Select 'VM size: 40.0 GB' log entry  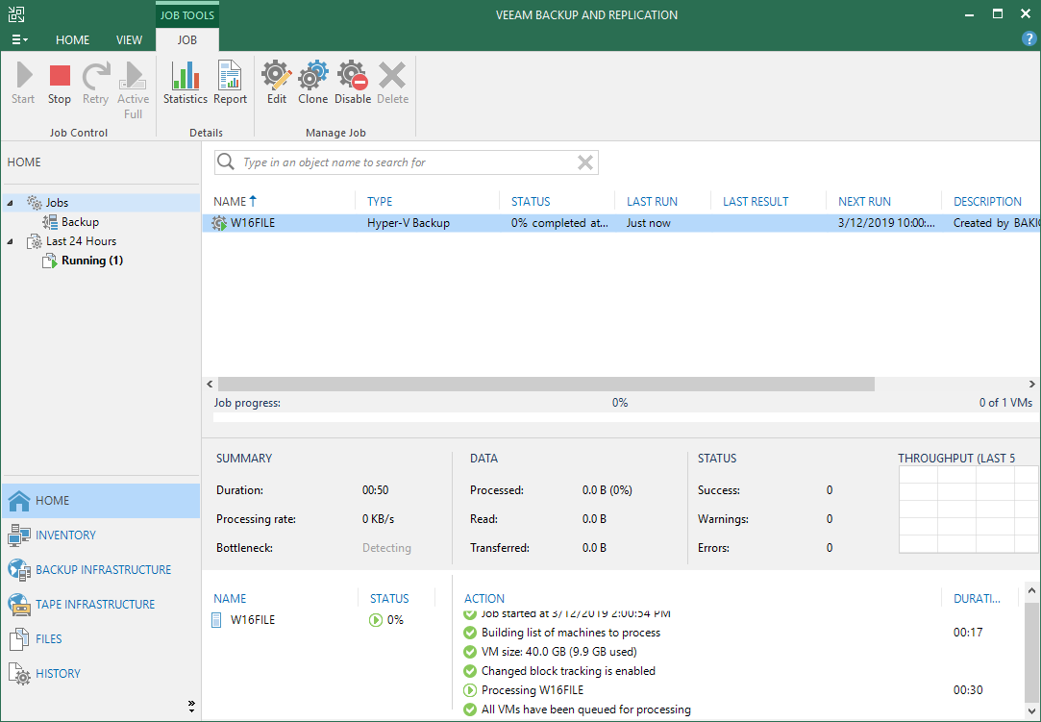559,652
